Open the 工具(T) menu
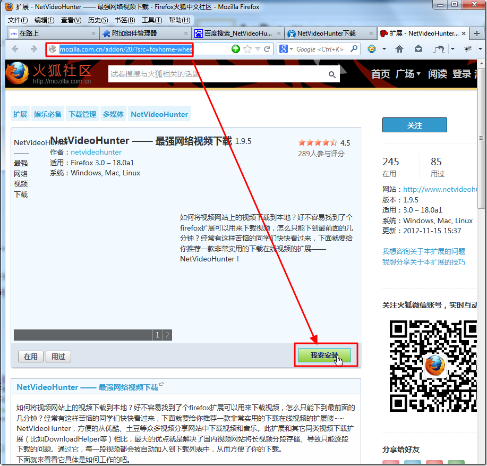Screen dimensions: 487x466 coord(152,20)
